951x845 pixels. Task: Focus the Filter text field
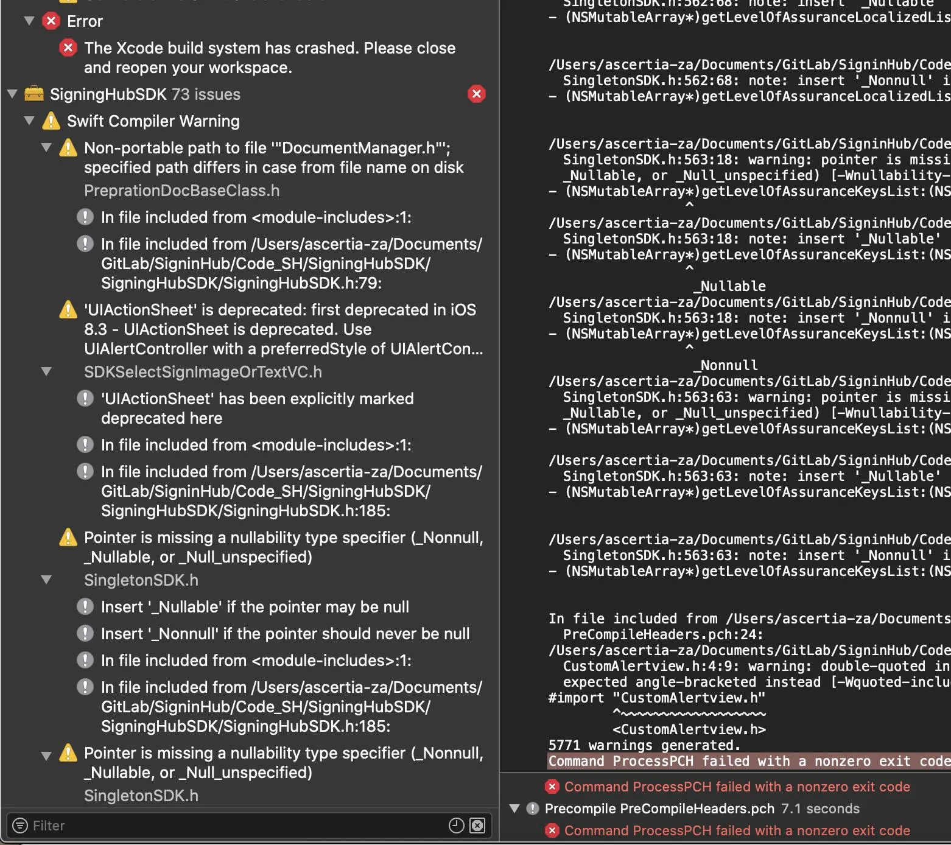[x=248, y=825]
